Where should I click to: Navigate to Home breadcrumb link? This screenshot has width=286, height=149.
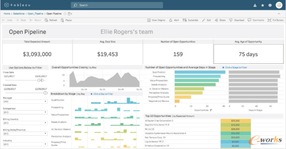click(x=7, y=14)
